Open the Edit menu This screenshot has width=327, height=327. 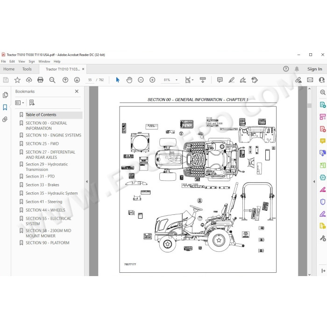[12, 61]
